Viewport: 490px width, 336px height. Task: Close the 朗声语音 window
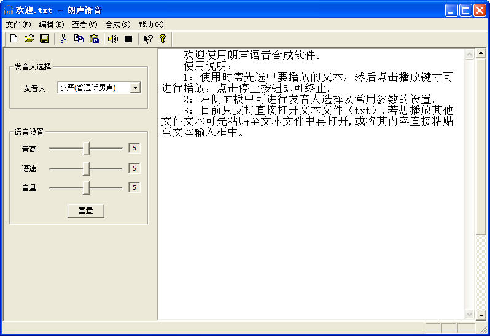[x=480, y=10]
